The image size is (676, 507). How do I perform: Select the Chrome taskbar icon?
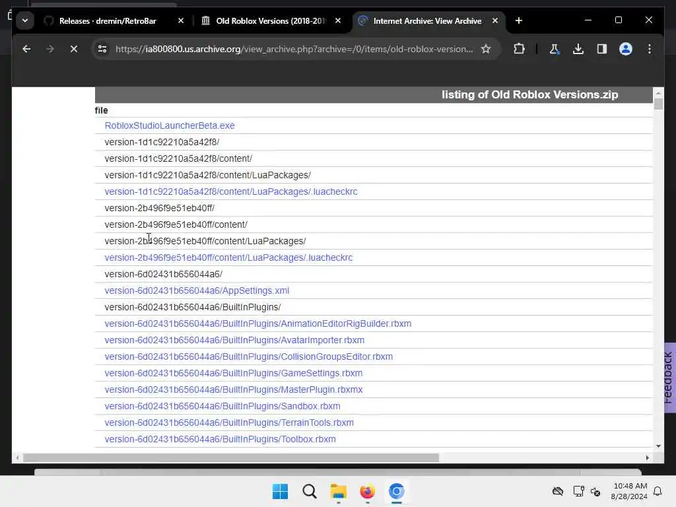(x=396, y=491)
